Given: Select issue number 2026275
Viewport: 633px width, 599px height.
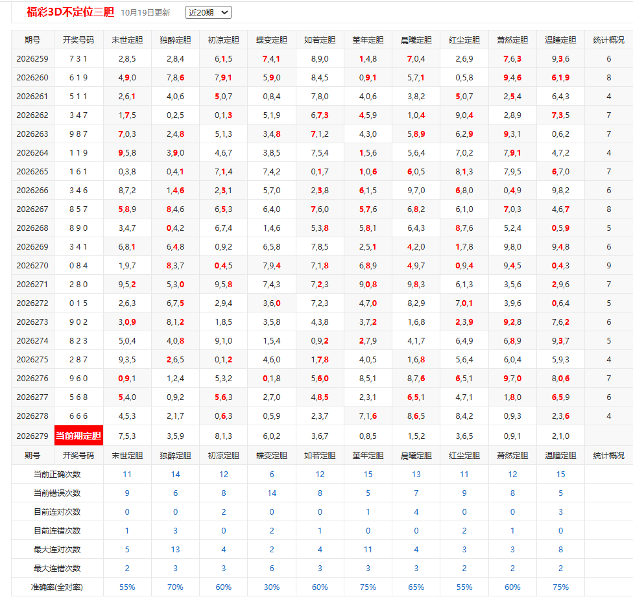Looking at the screenshot, I should point(32,360).
